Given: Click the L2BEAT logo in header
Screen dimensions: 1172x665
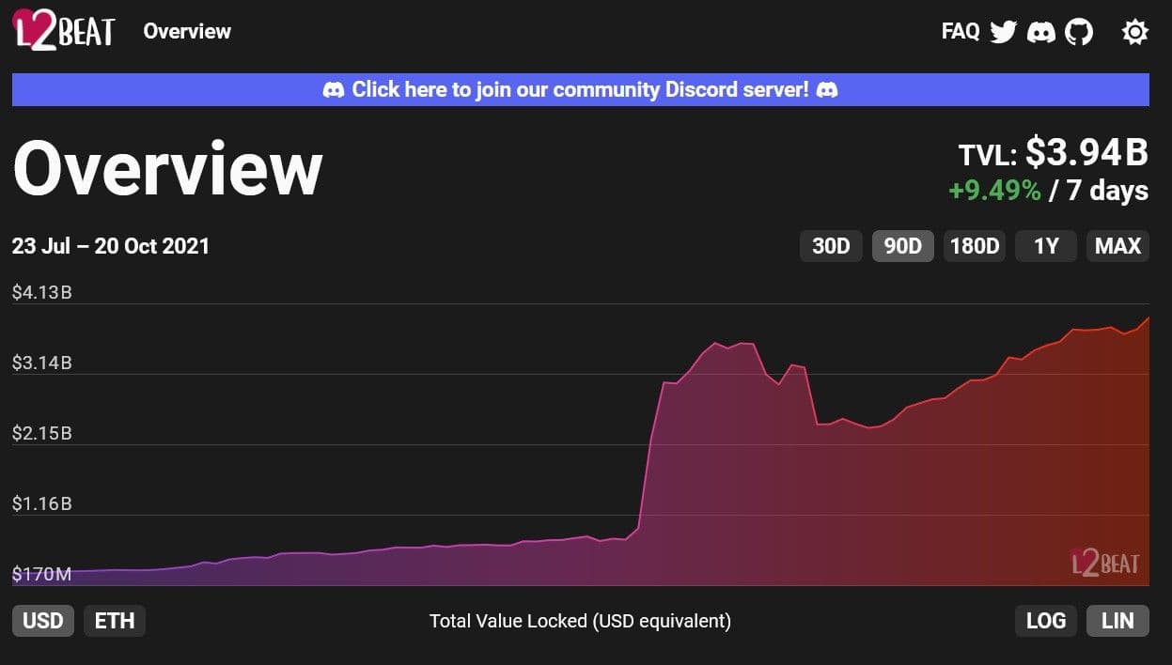Looking at the screenshot, I should pos(64,31).
